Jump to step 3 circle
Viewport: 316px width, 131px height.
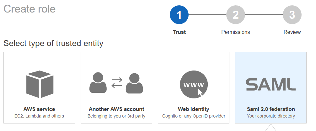pyautogui.click(x=292, y=15)
